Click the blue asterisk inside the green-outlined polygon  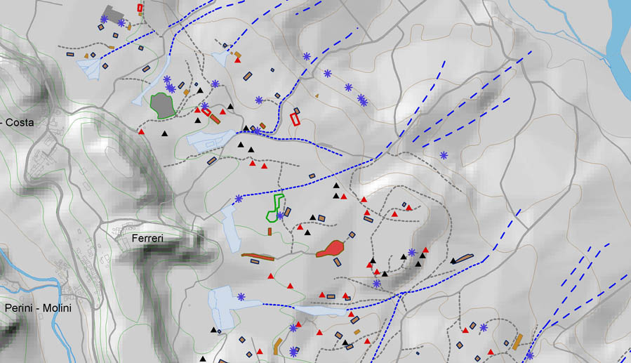point(280,216)
